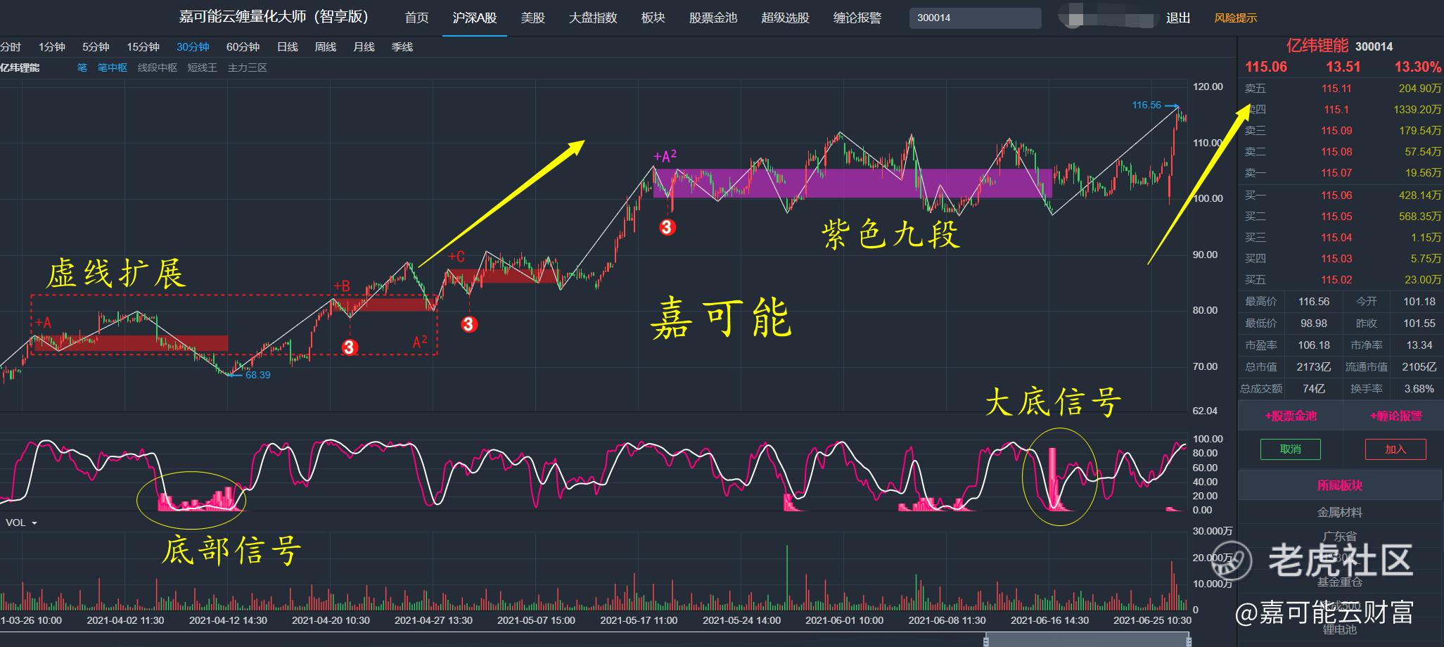Open the 超级选股 stock screener

(785, 18)
